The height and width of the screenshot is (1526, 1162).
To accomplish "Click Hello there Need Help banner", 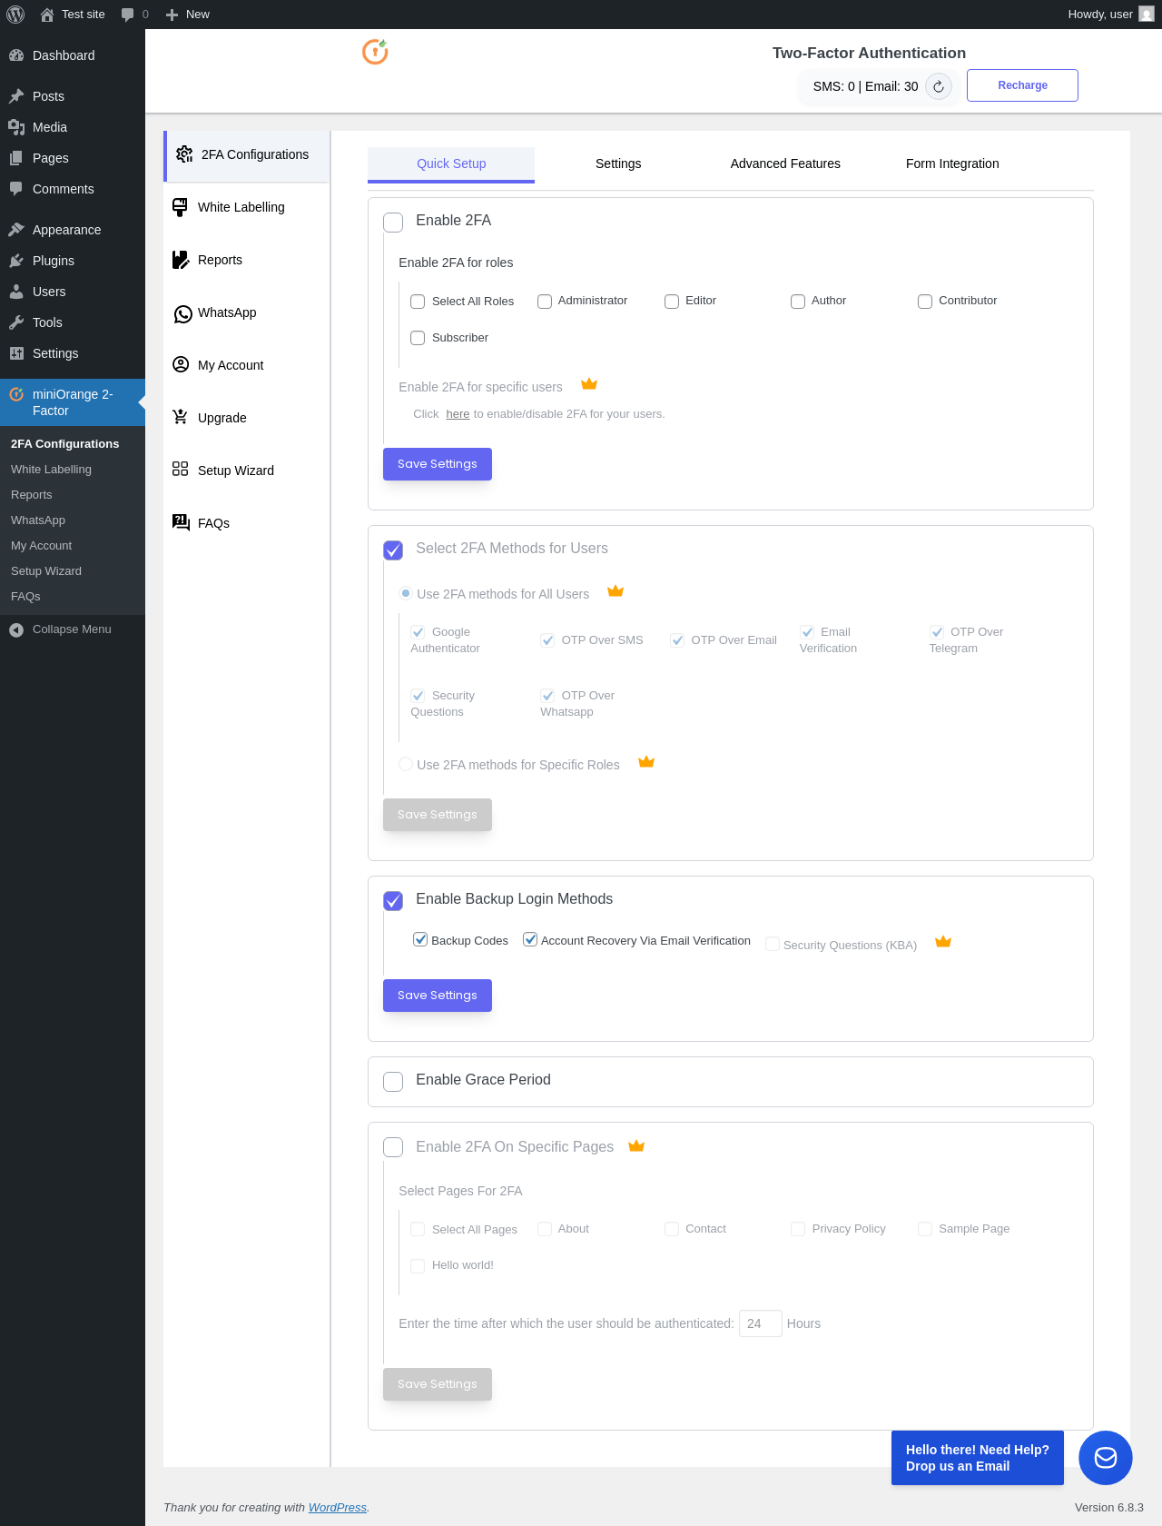I will click(978, 1458).
